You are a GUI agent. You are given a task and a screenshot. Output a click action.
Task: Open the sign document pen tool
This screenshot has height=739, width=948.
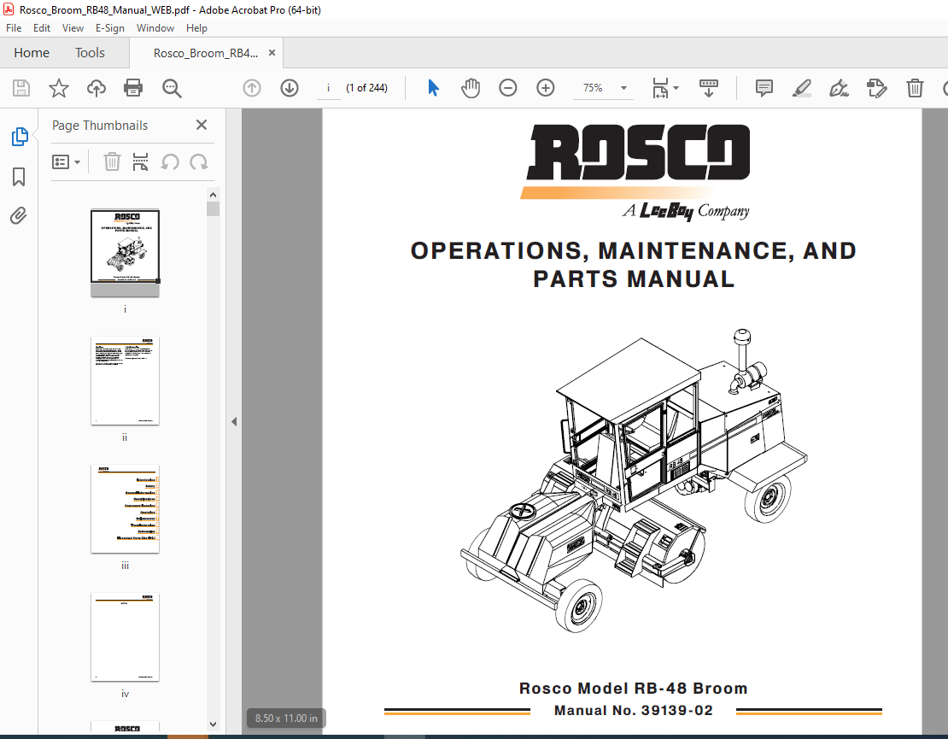pos(840,88)
